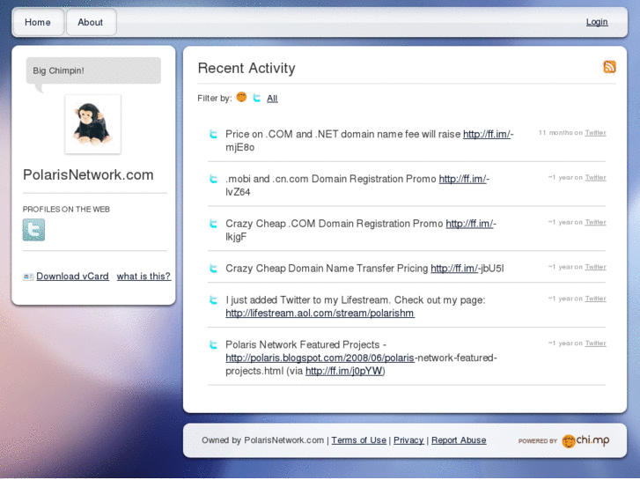Click Twitter source link on Crazy Cheap .COM post
Image resolution: width=640 pixels, height=480 pixels.
595,222
